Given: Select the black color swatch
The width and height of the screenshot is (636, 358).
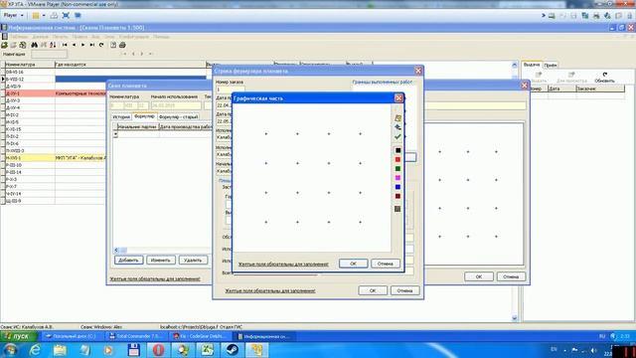Looking at the screenshot, I should 397,150.
